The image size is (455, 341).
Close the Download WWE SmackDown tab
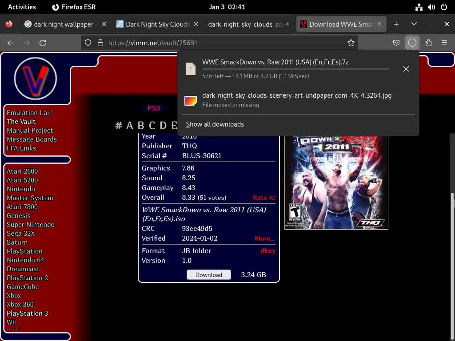[379, 24]
